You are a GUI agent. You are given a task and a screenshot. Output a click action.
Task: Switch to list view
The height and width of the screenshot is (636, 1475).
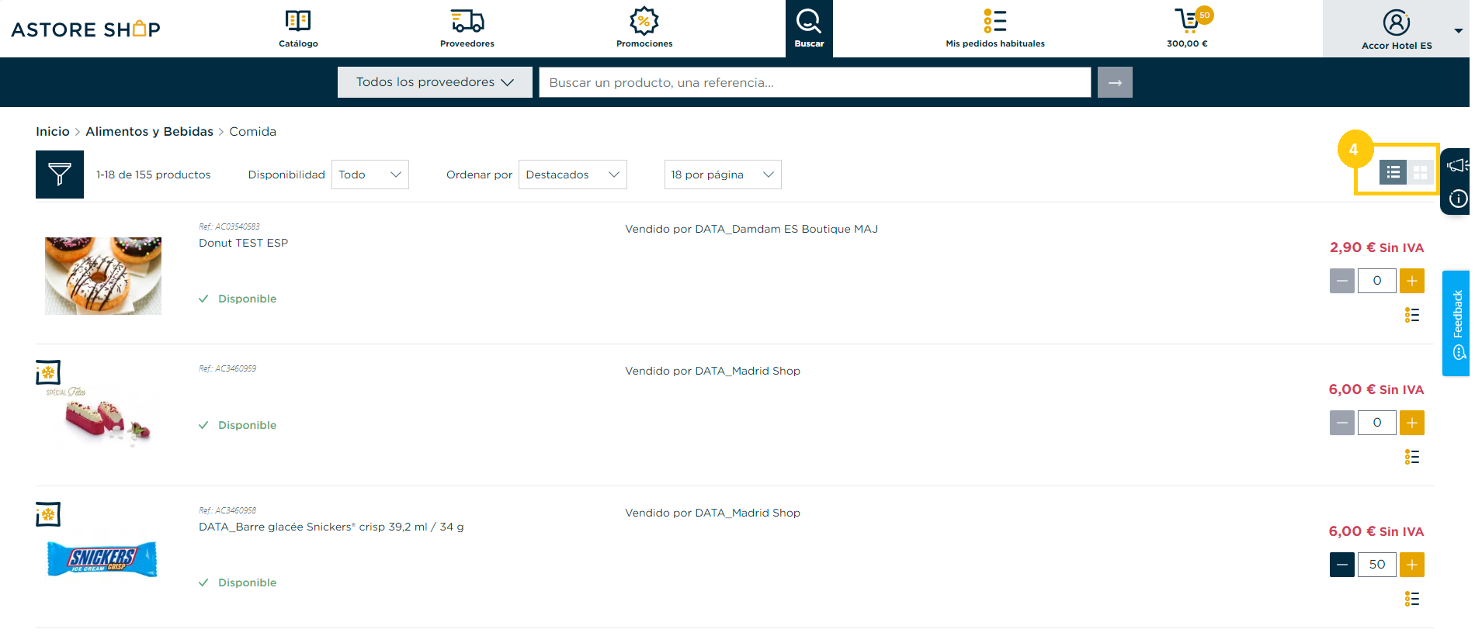(x=1393, y=172)
